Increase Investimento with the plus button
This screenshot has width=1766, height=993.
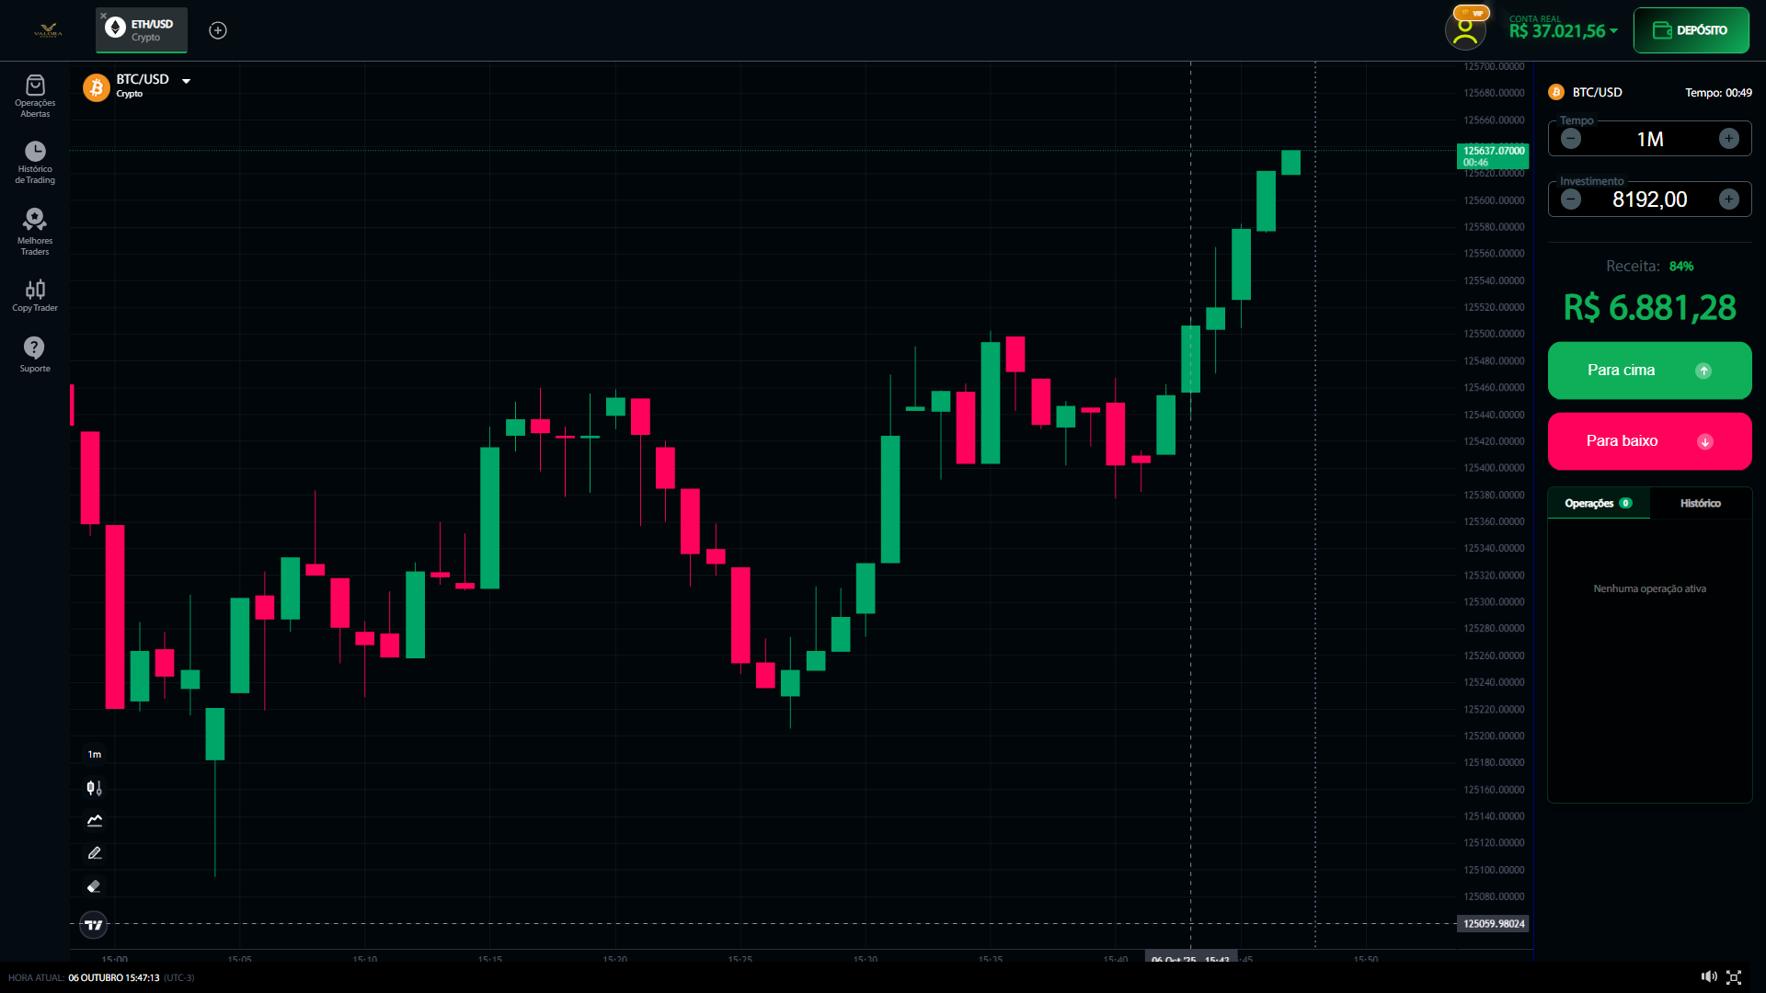[1728, 200]
